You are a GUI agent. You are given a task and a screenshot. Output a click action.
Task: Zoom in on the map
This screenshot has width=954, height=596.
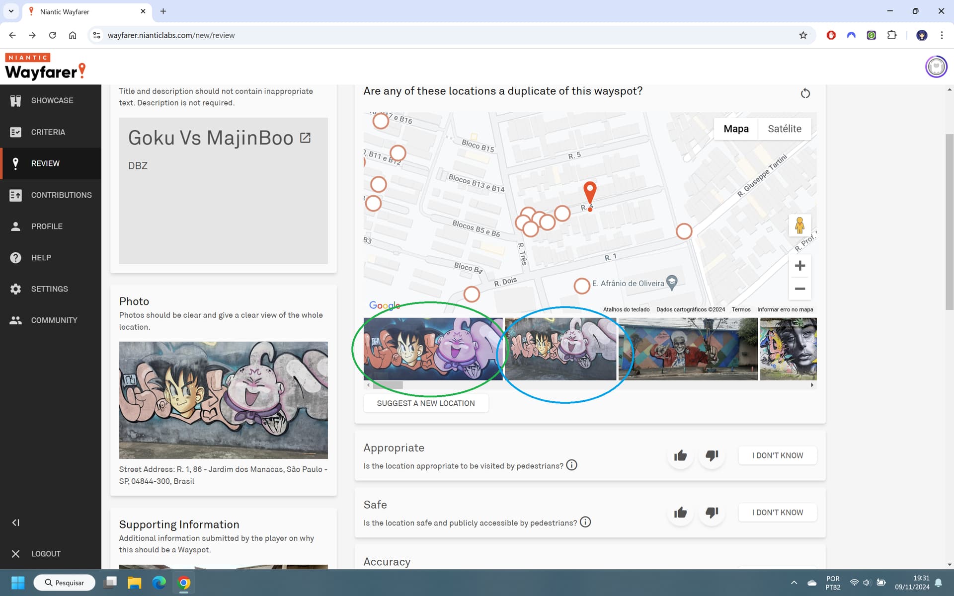tap(800, 266)
